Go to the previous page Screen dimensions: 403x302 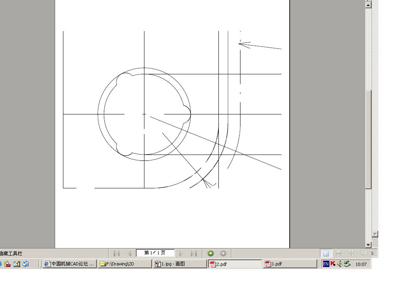pyautogui.click(x=129, y=254)
